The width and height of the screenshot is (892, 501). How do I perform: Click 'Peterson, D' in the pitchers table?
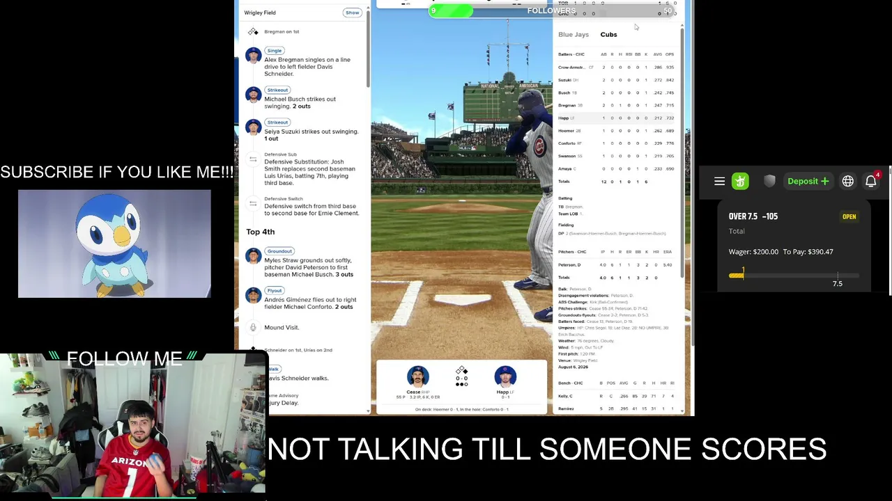(569, 265)
